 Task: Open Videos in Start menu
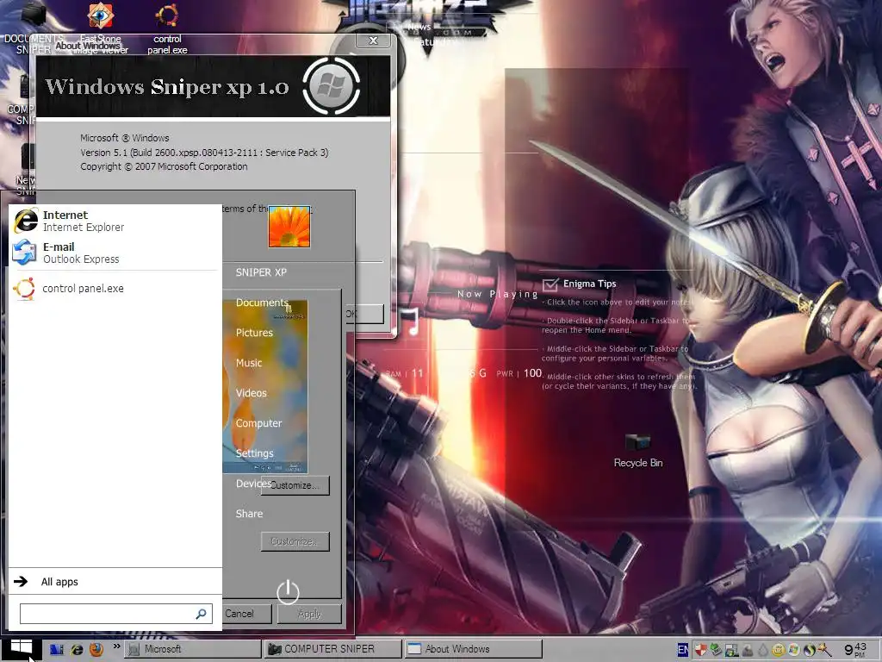251,393
